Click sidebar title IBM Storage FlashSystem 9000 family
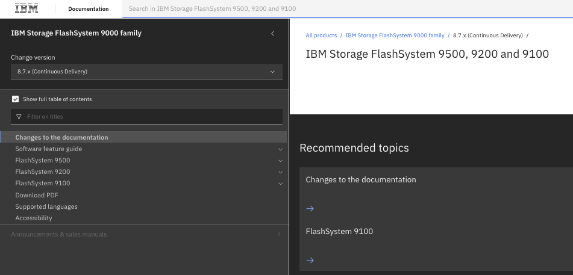Viewport: 573px width, 275px height. 76,33
